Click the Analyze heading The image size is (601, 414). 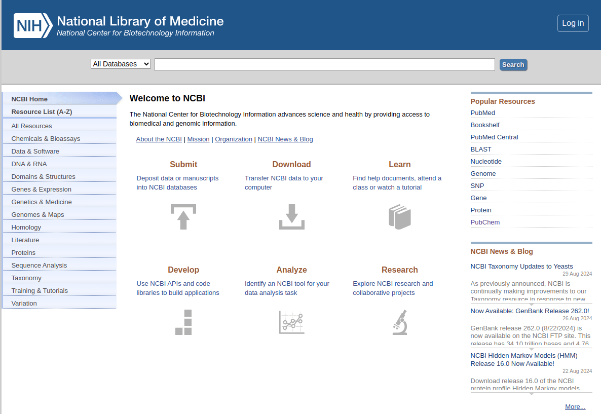(292, 270)
